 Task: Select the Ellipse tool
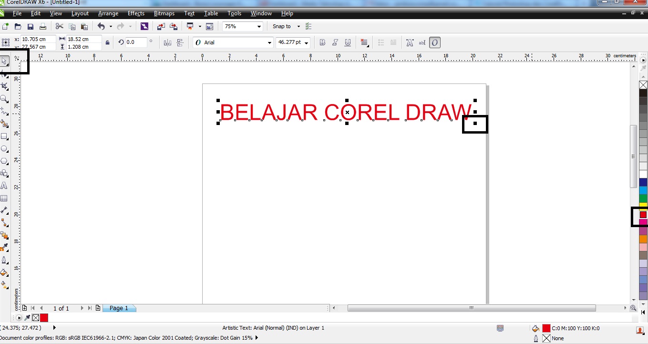[x=4, y=148]
